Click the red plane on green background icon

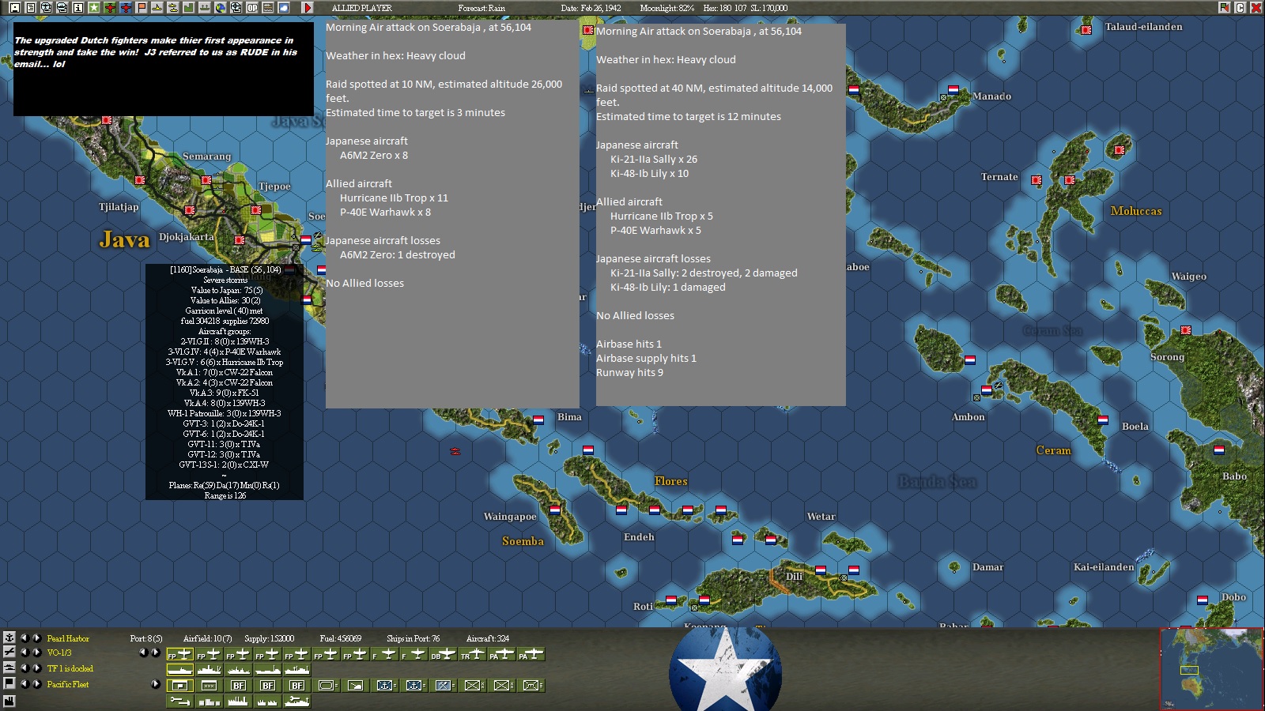109,8
